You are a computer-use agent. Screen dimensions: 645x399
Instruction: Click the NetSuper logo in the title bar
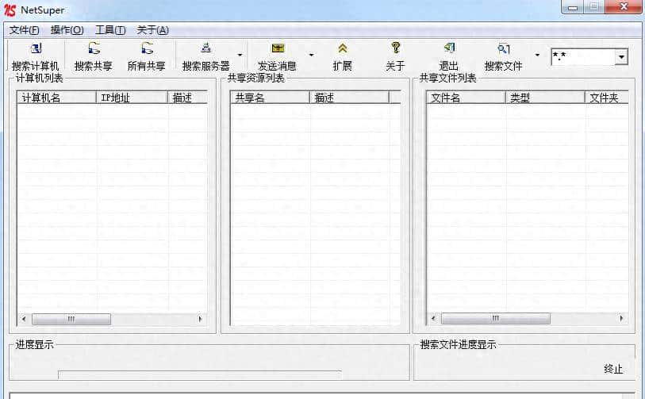pyautogui.click(x=10, y=10)
